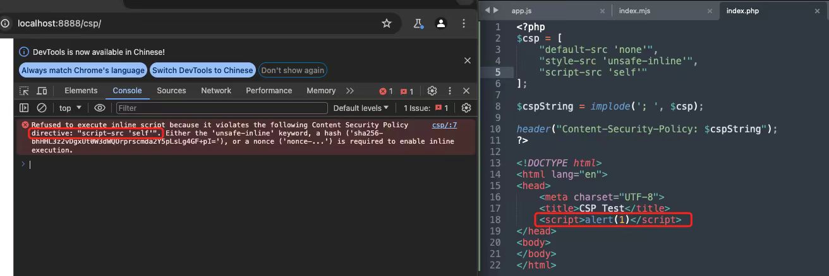Clear console with the circle-slash icon
This screenshot has height=276, width=829.
(x=42, y=108)
